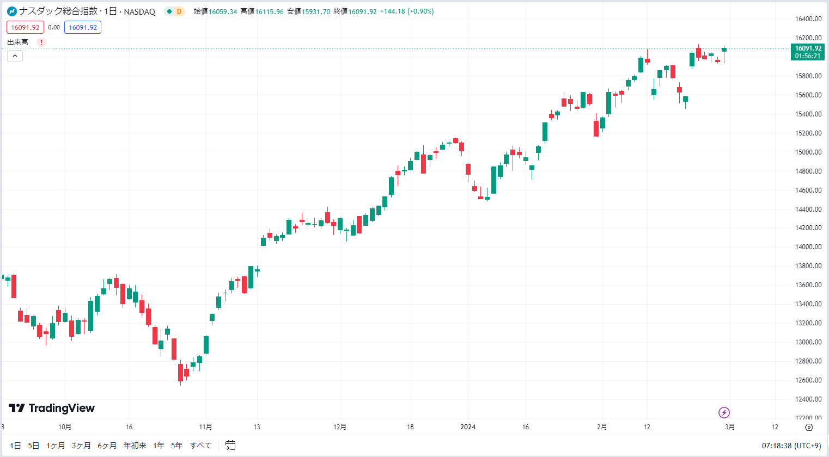Image resolution: width=829 pixels, height=457 pixels.
Task: Collapse the indicator legend with chevron button
Action: 15,55
